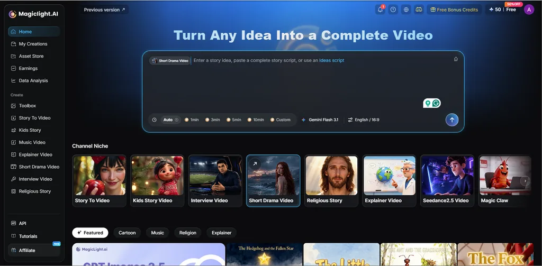Select 5min duration option
This screenshot has height=266, width=542.
point(233,120)
